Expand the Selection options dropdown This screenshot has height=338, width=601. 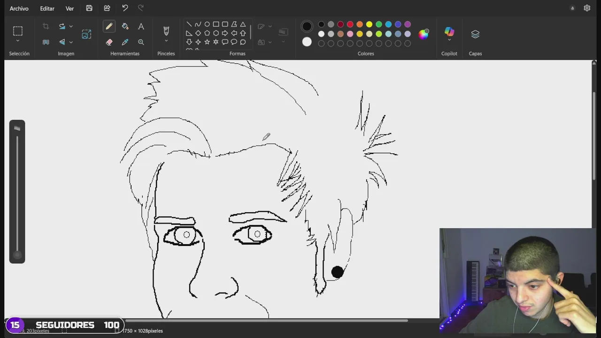click(17, 41)
